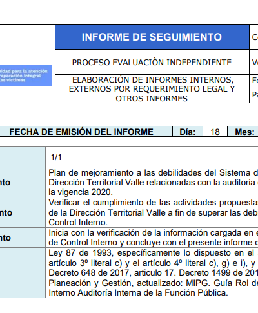The height and width of the screenshot is (313, 258).
Task: Select the text Ley 87 de 1993
Action: [81, 253]
